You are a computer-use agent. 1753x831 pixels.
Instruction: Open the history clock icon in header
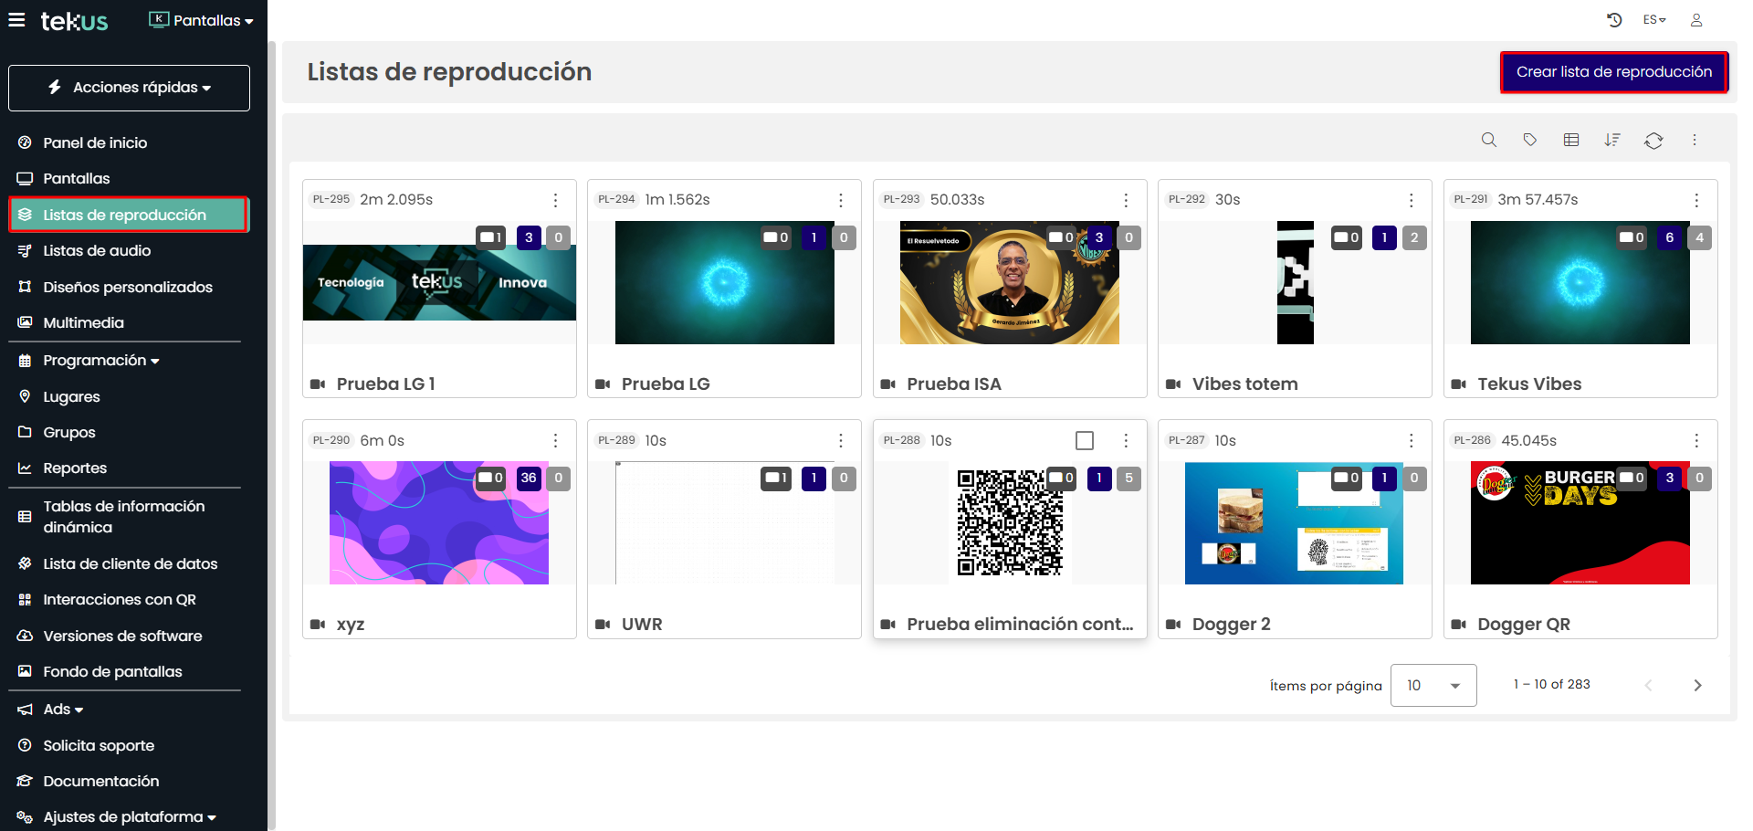(x=1614, y=20)
